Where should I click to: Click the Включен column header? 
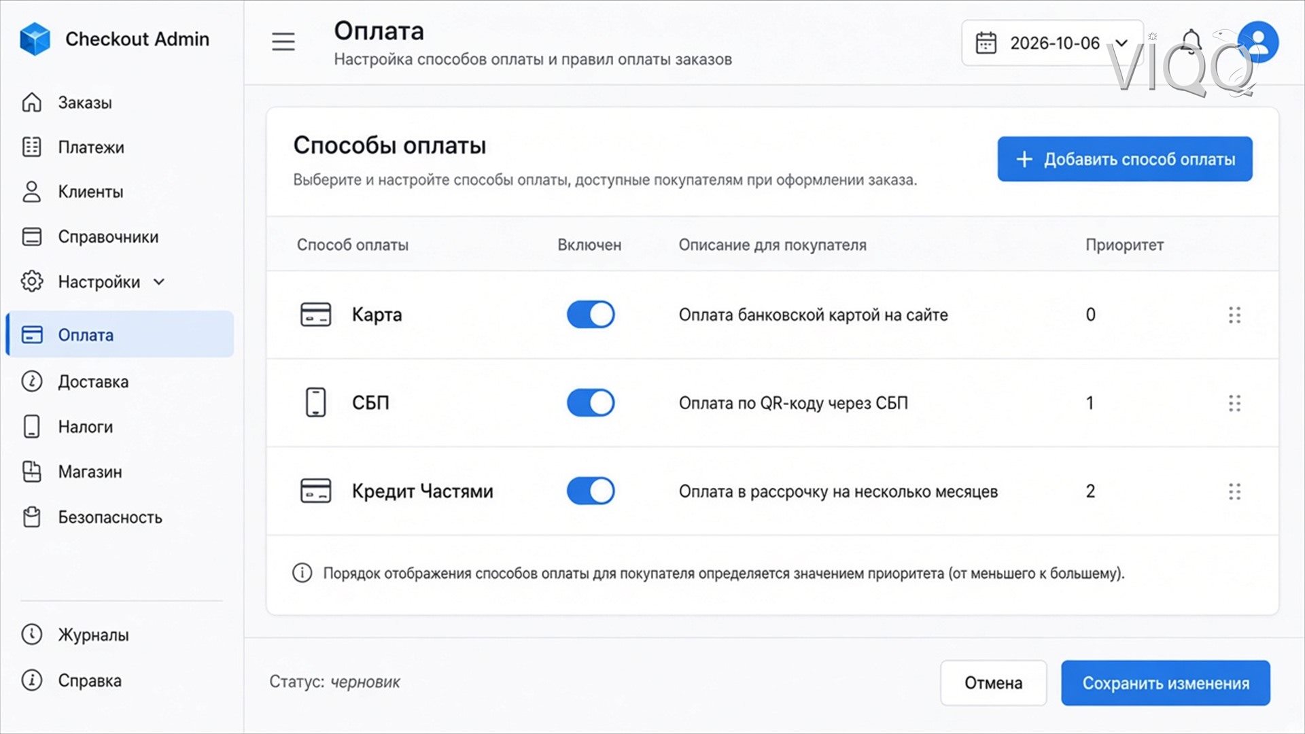[589, 245]
